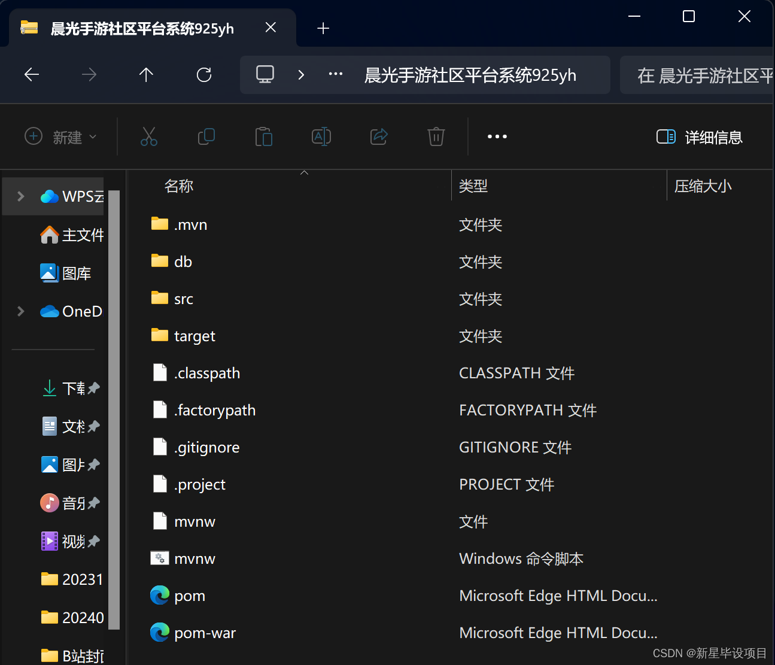Select the mvnw Windows 命令脚本 file
This screenshot has height=665, width=775.
pos(183,558)
